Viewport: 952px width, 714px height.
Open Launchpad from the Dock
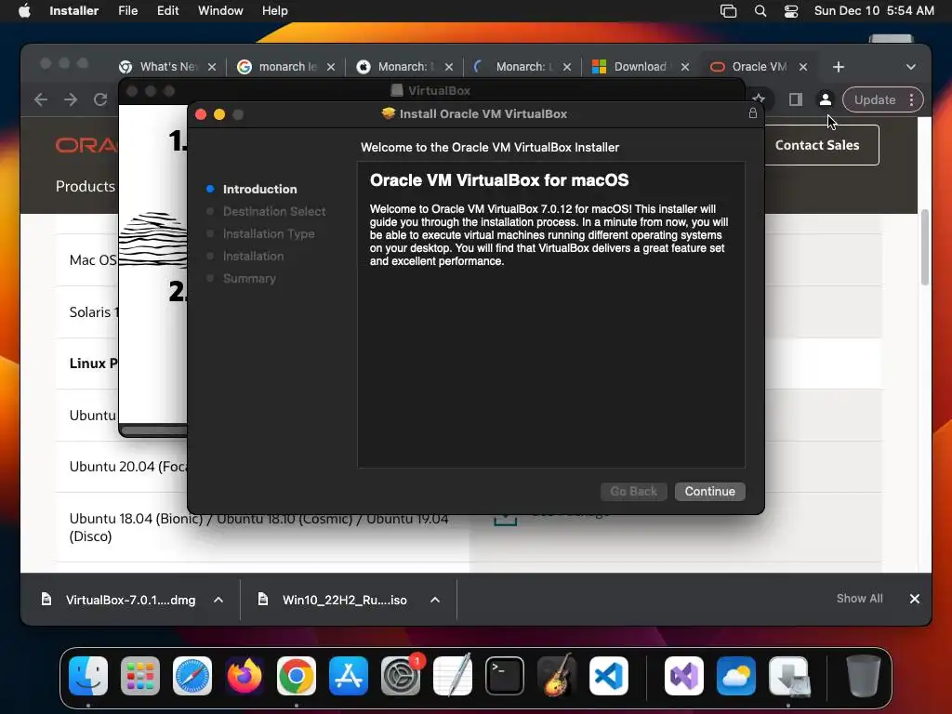tap(140, 676)
